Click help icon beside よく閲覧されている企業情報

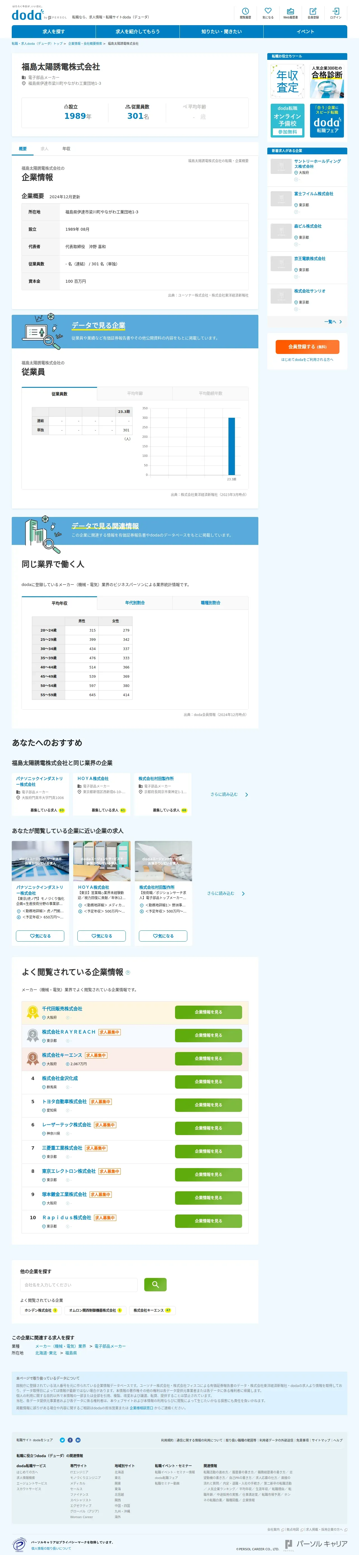[x=128, y=972]
